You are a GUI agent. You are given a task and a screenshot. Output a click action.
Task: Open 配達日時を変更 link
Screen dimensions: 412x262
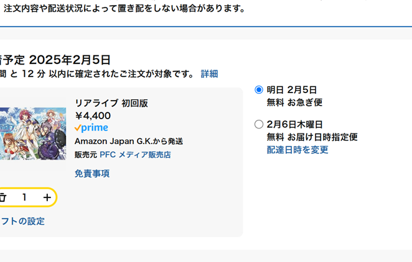[297, 150]
